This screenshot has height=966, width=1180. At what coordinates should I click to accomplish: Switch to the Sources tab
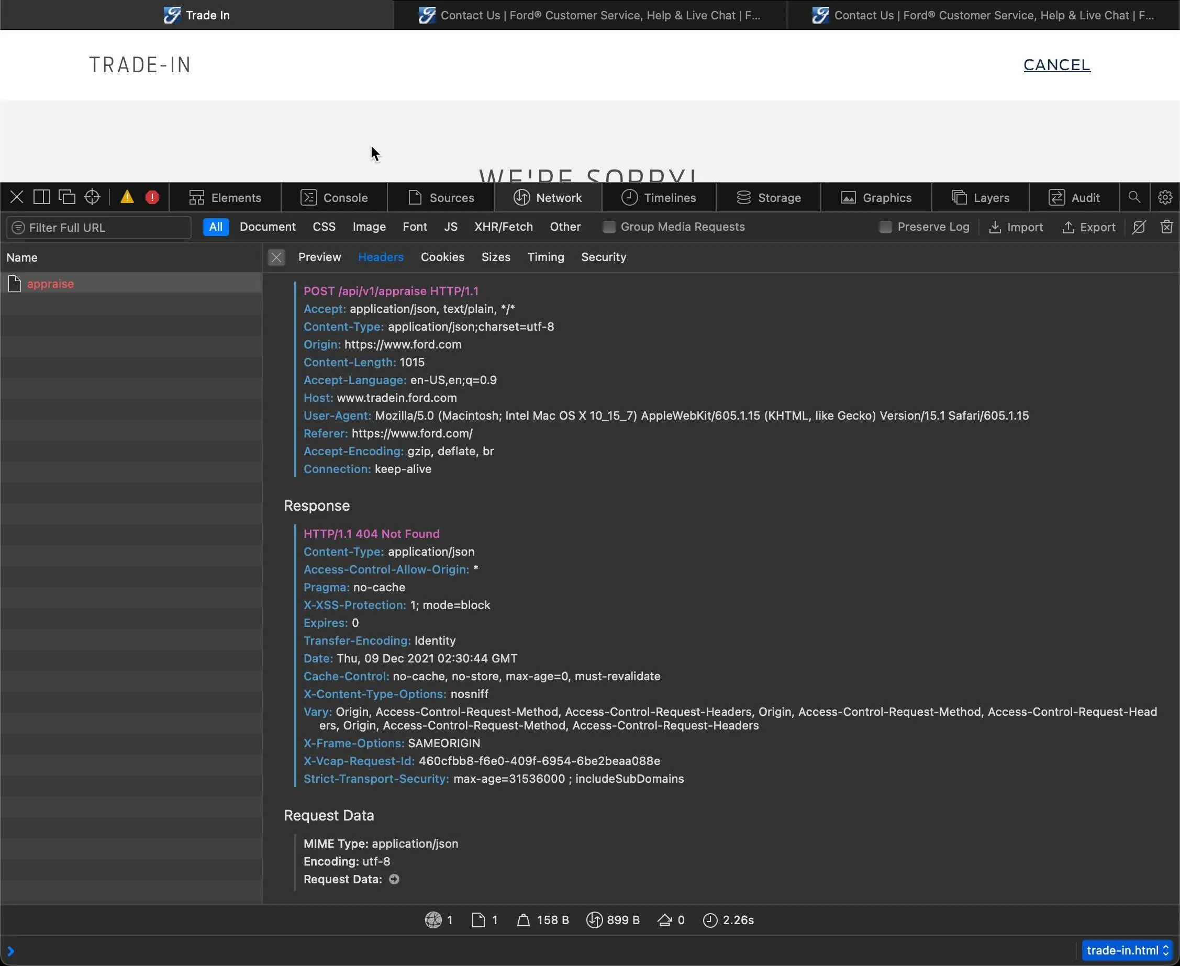click(441, 197)
